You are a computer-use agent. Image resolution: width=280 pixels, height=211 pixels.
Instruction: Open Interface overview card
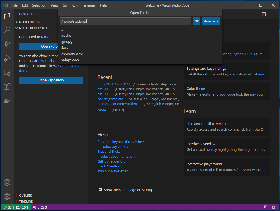[227, 147]
